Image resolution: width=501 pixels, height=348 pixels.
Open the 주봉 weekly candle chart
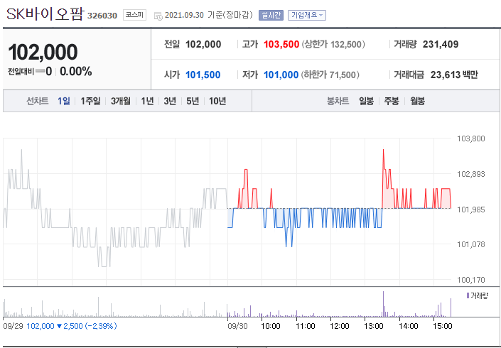[392, 102]
